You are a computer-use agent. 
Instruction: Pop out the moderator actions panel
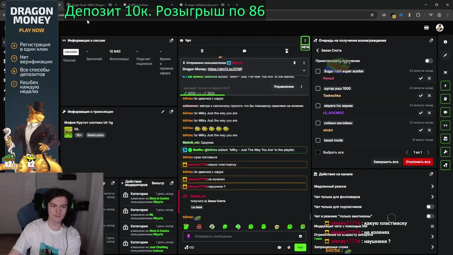coord(171,183)
